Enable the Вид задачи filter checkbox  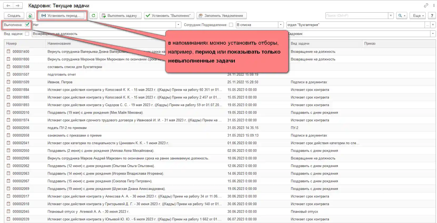(27, 34)
